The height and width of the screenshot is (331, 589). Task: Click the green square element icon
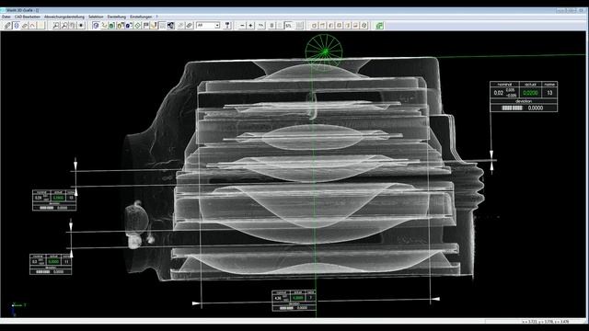click(x=112, y=26)
